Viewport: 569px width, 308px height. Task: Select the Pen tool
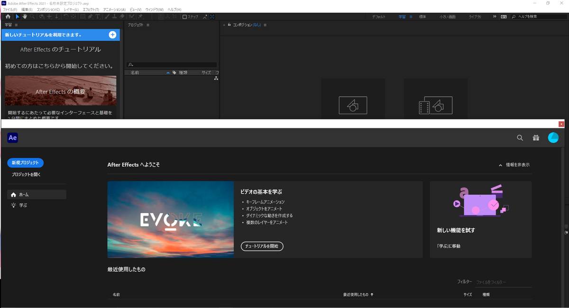click(91, 17)
